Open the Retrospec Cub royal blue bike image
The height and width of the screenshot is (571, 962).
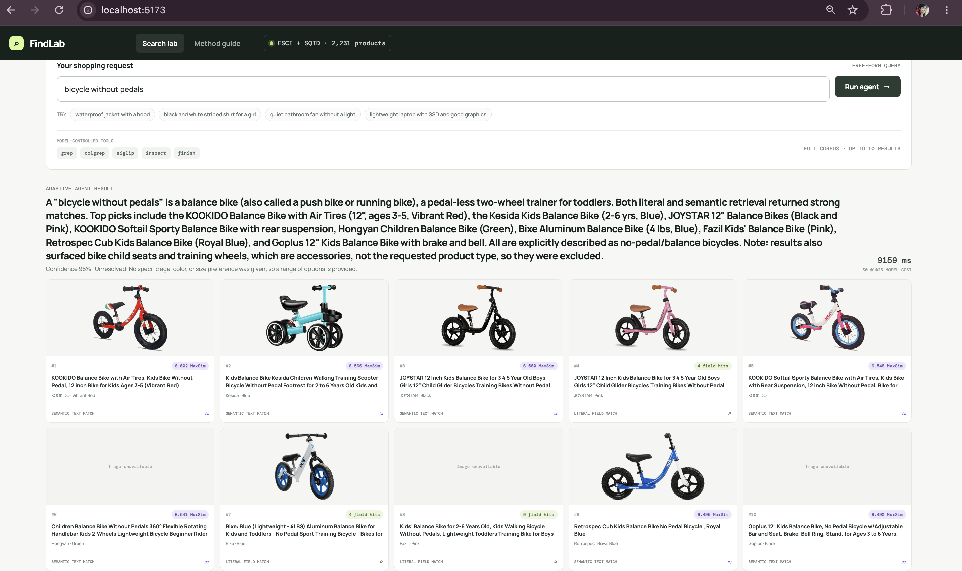click(x=653, y=466)
